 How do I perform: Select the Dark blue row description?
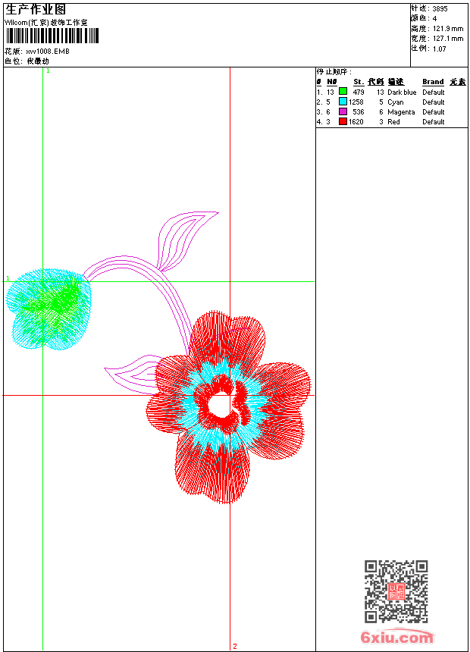pyautogui.click(x=402, y=92)
